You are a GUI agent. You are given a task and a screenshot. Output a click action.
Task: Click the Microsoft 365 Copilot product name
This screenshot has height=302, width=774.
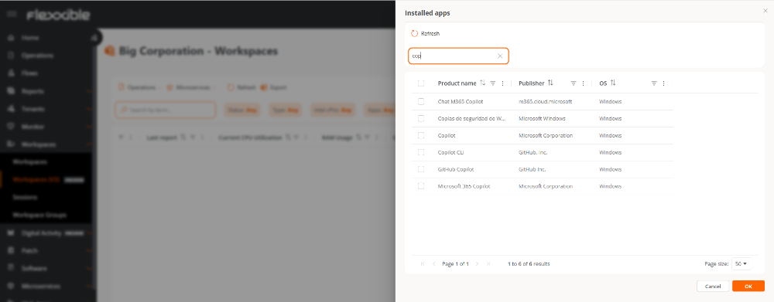(464, 186)
